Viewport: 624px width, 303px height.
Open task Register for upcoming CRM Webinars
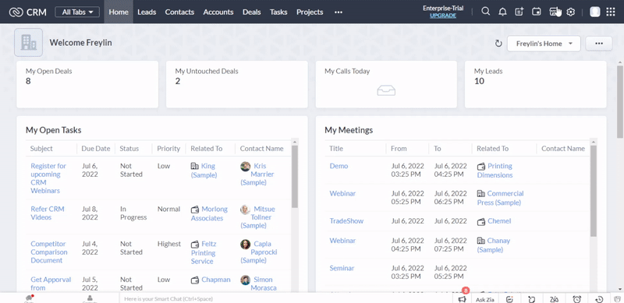coord(48,178)
